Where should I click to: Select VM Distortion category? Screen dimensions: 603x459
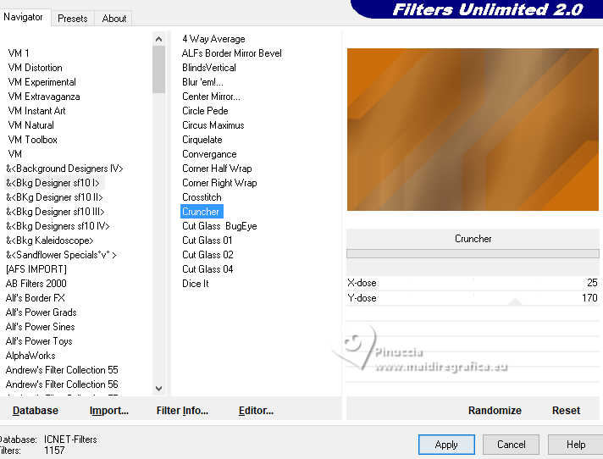pyautogui.click(x=35, y=68)
